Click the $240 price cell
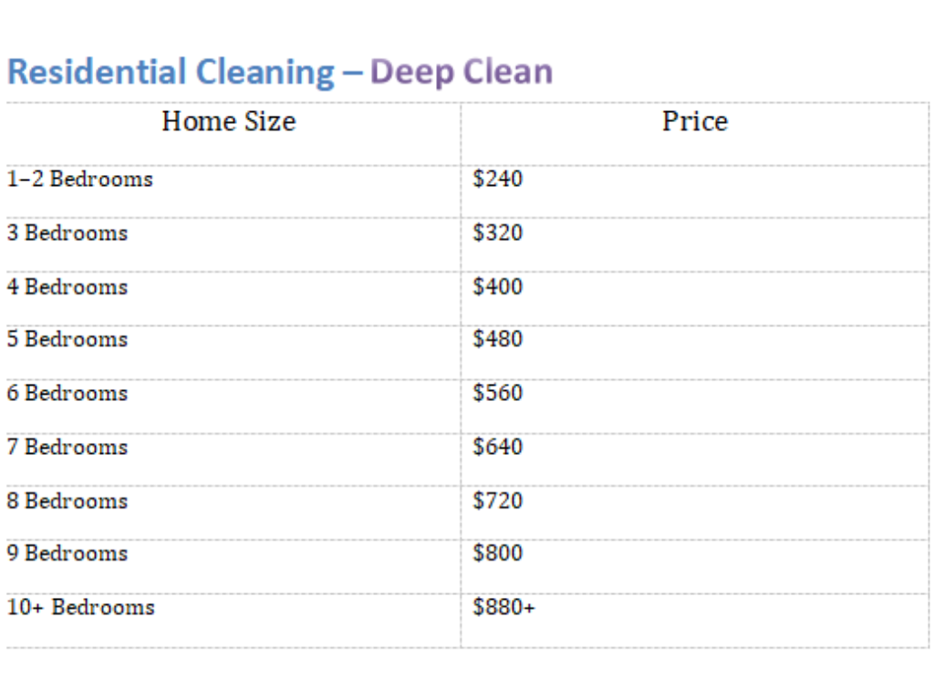This screenshot has width=934, height=700. (498, 180)
